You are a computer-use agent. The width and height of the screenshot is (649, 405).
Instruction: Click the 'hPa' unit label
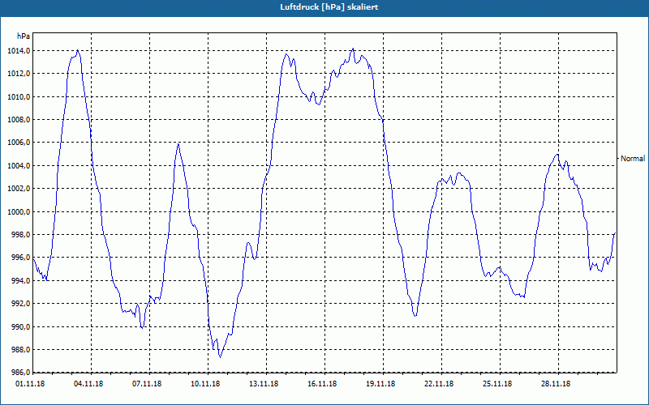[24, 36]
